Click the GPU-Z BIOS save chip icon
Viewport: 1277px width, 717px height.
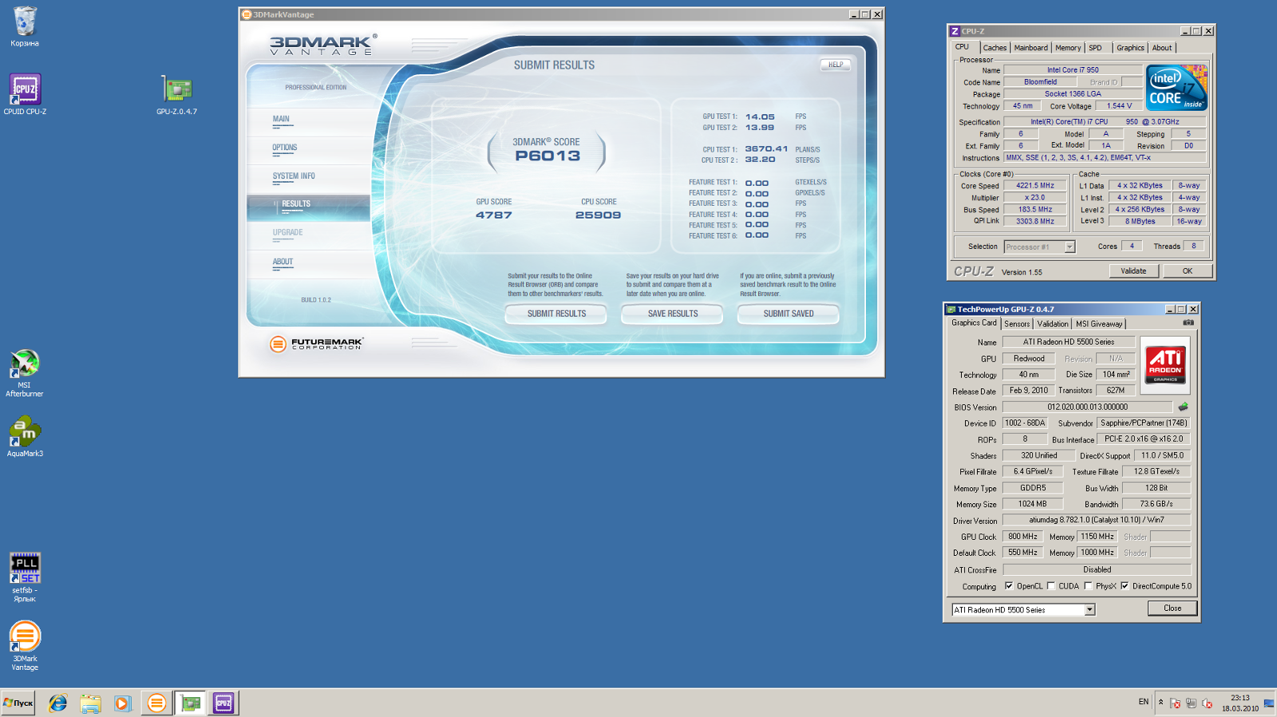tap(1183, 407)
